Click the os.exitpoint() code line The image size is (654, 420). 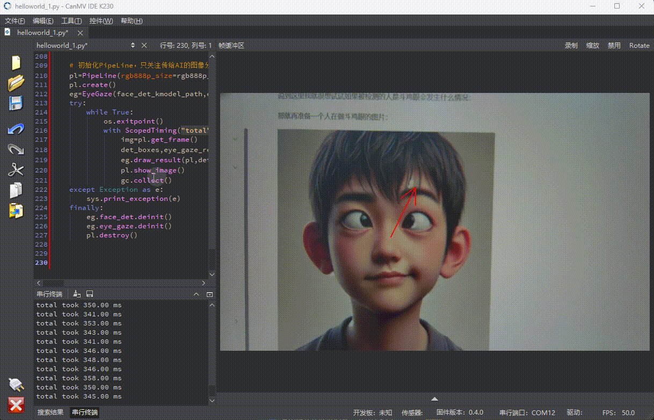pos(133,121)
